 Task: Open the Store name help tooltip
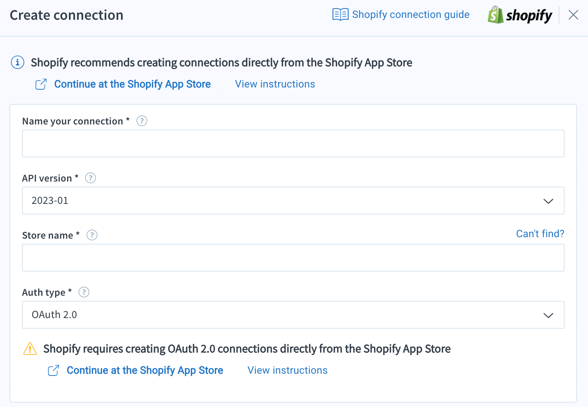92,235
